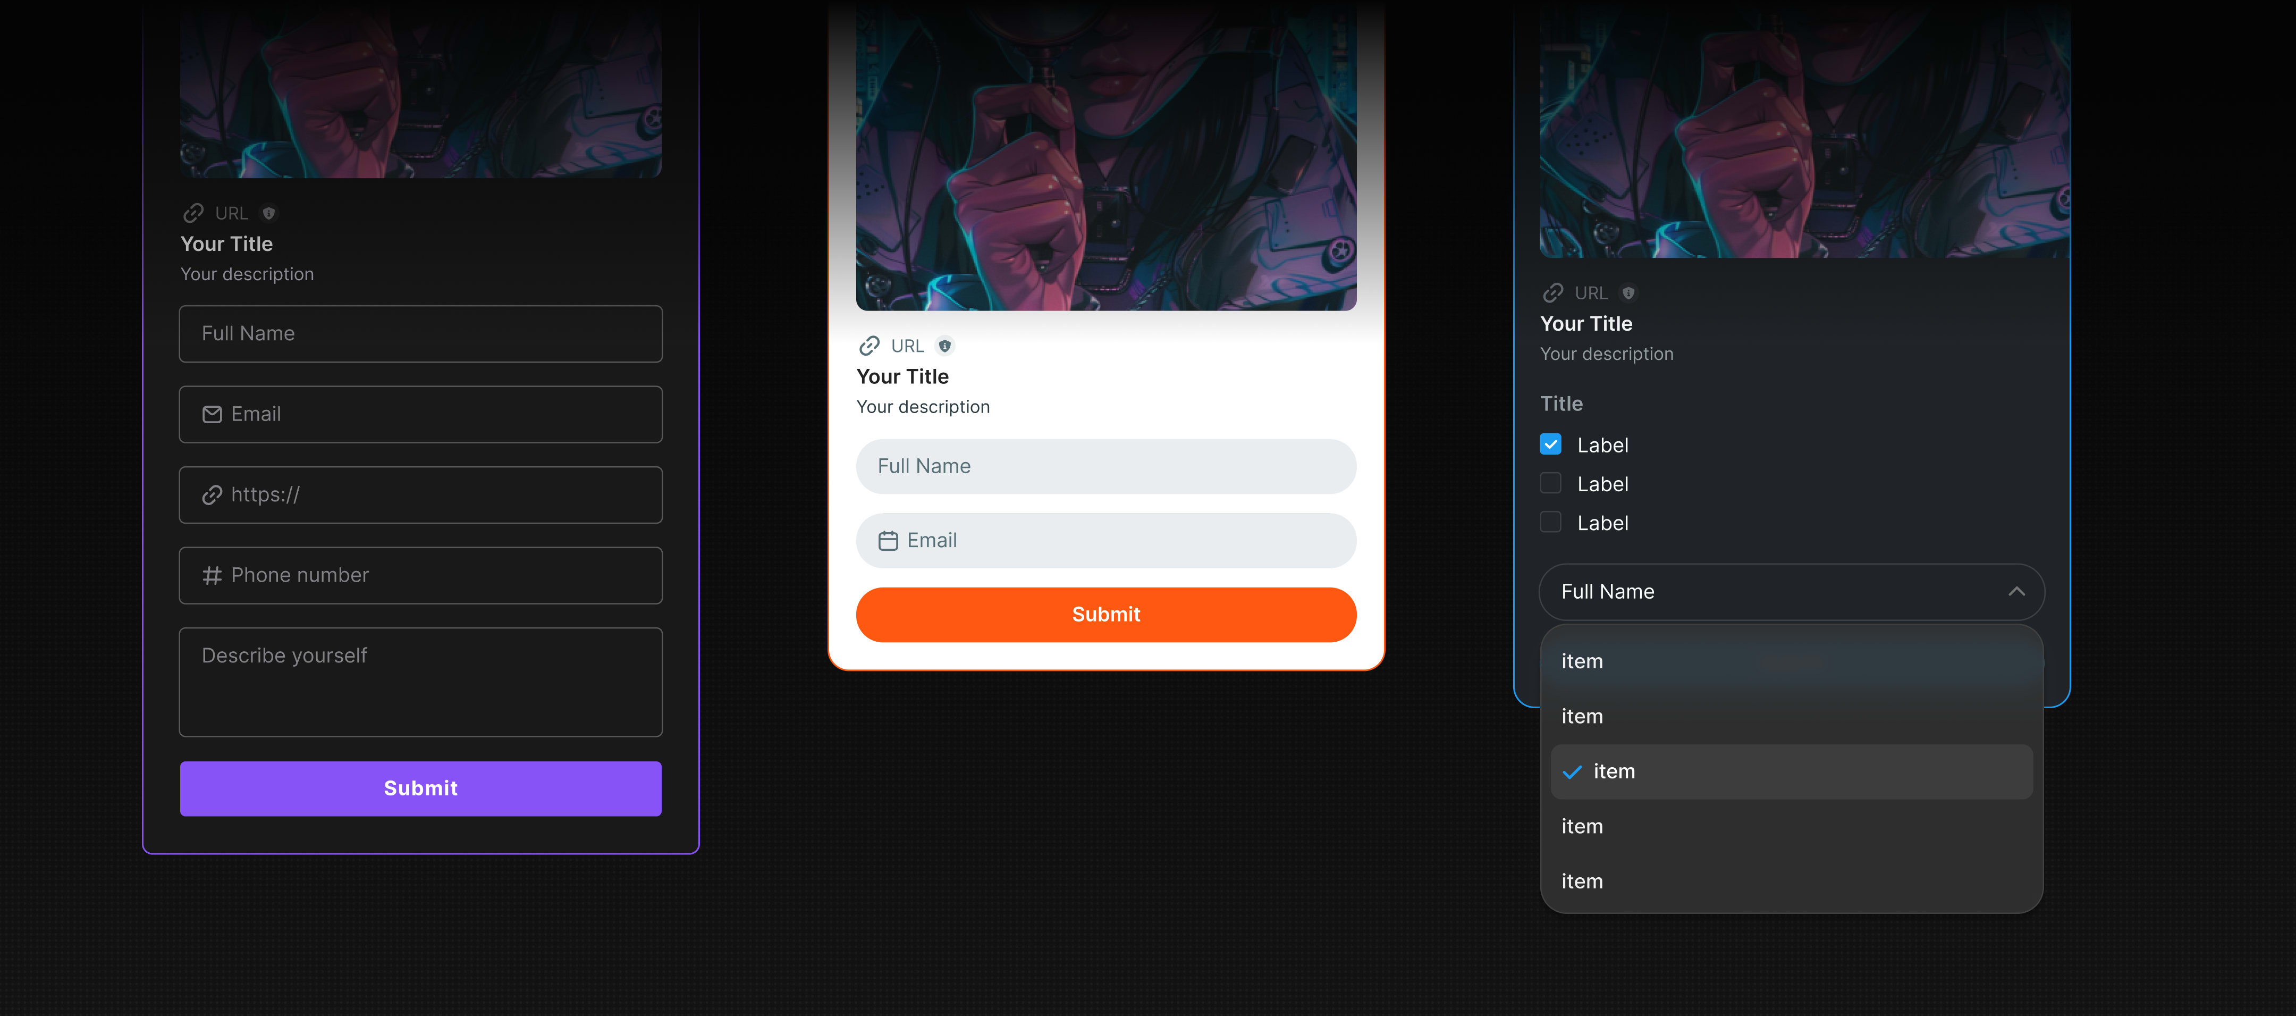Screen dimensions: 2296x1016
Task: Click the link icon in https:// field
Action: (212, 494)
